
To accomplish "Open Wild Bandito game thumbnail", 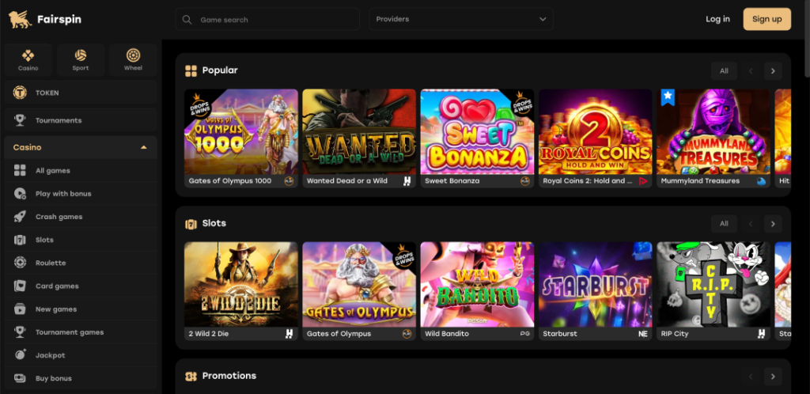I will pyautogui.click(x=477, y=285).
